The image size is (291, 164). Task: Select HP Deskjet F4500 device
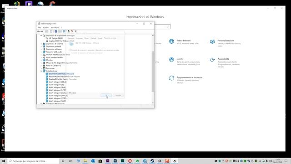pos(55,38)
